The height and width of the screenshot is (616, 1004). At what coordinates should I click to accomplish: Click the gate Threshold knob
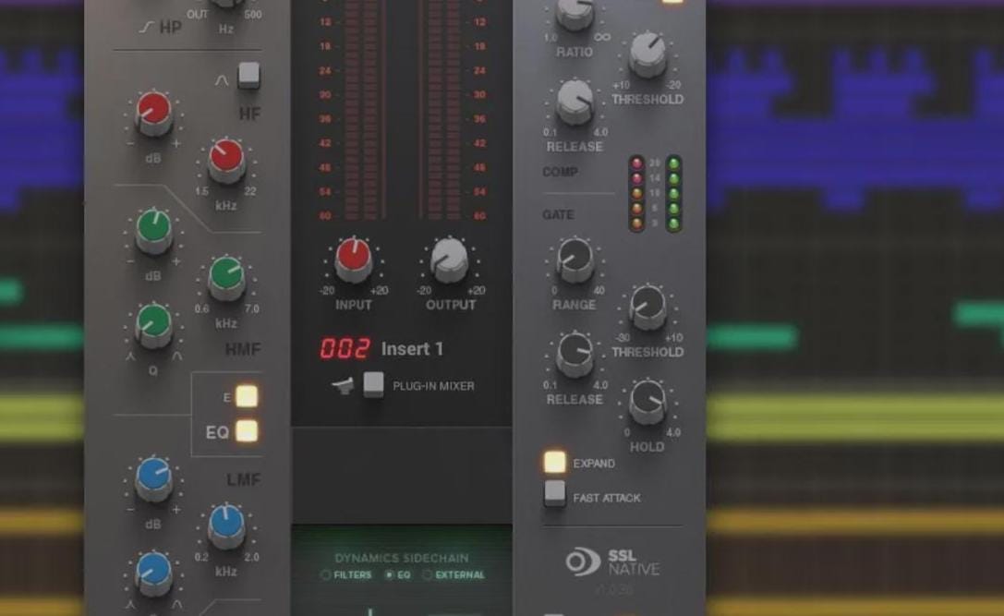tap(647, 308)
